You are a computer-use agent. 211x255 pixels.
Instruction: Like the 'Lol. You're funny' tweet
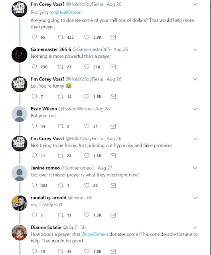click(x=87, y=96)
